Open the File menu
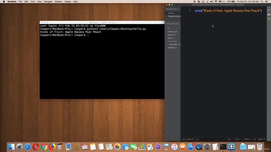271x152 pixels. pyautogui.click(x=20, y=2)
